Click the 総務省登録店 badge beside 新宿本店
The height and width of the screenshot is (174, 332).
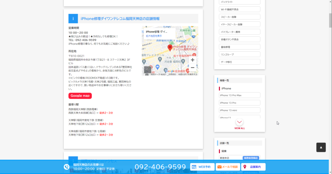[x=251, y=158]
